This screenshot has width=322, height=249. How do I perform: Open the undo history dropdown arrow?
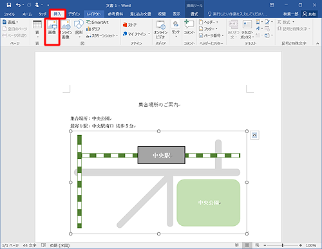point(23,5)
